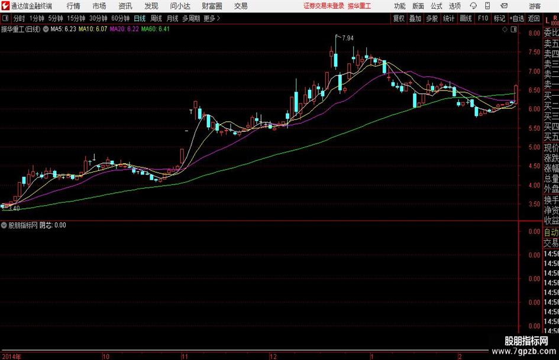Open the 发现 menu
Image resolution: width=559 pixels, height=360 pixels.
click(x=151, y=6)
